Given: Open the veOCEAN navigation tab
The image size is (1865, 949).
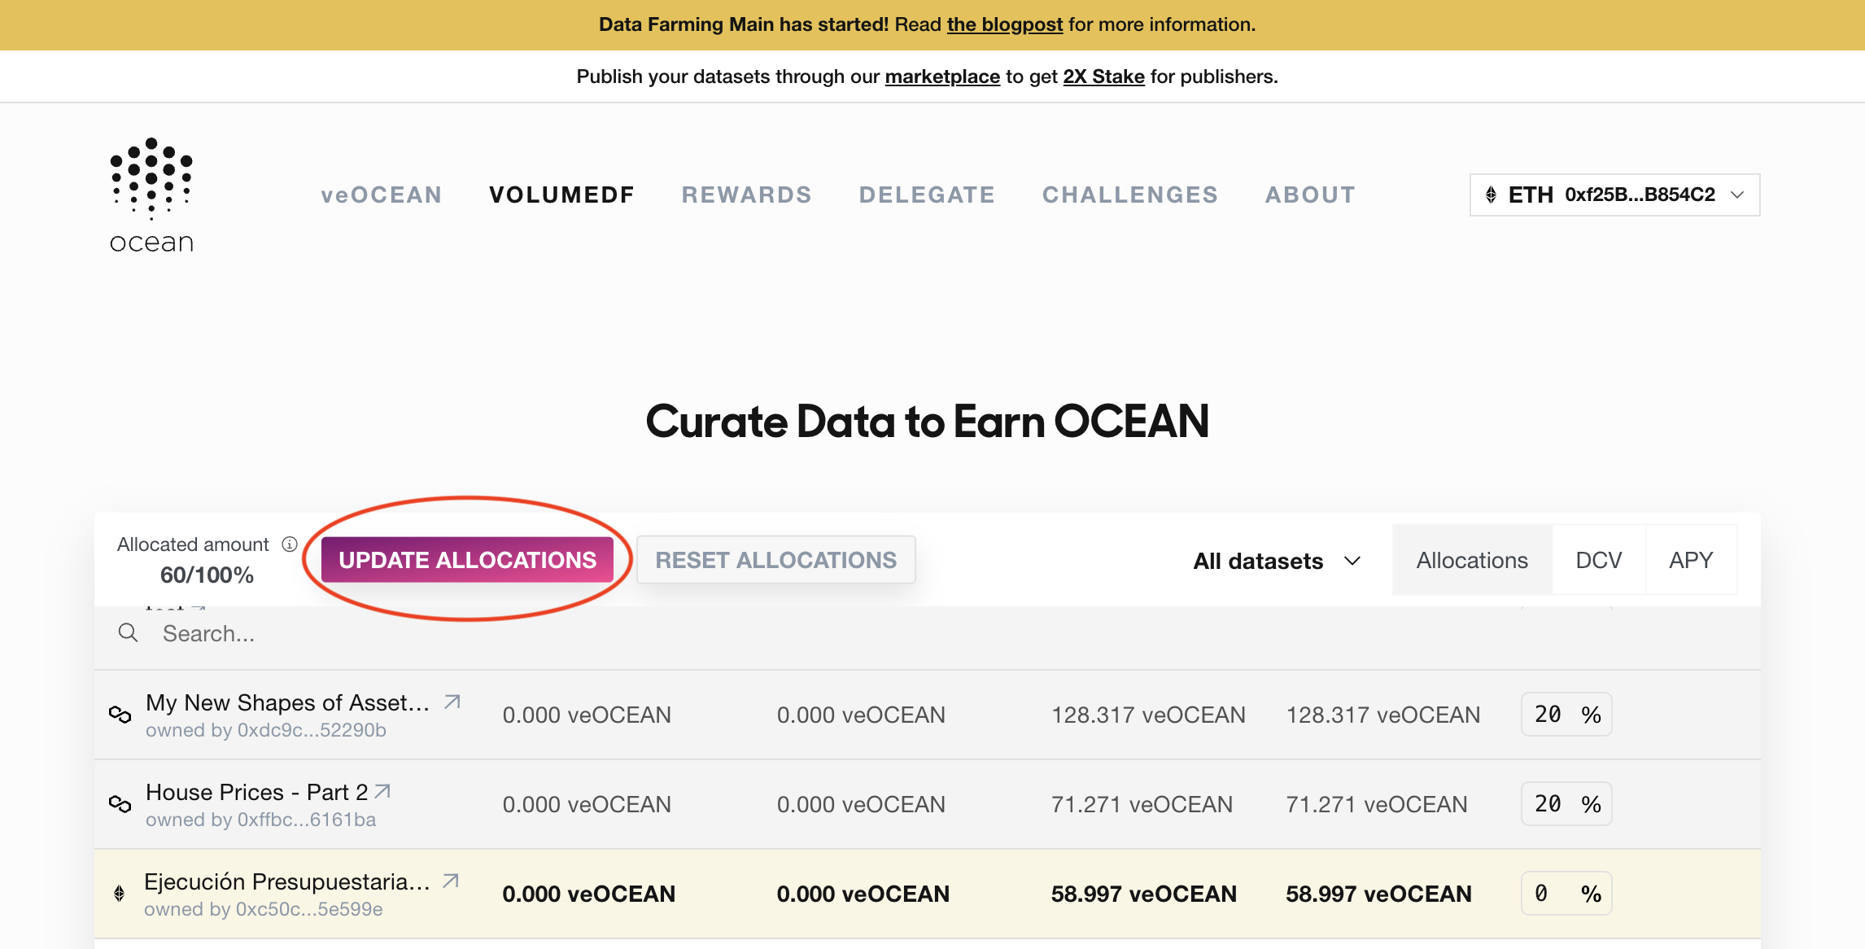Looking at the screenshot, I should pyautogui.click(x=382, y=195).
